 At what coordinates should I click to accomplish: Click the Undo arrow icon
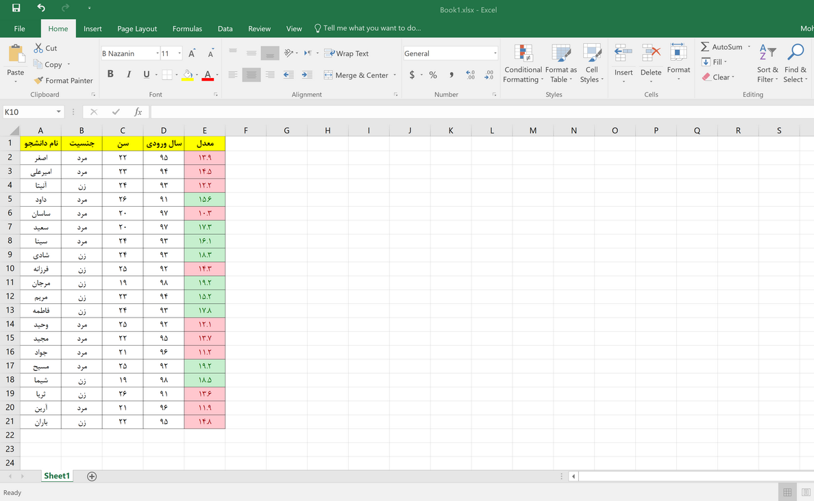41,8
